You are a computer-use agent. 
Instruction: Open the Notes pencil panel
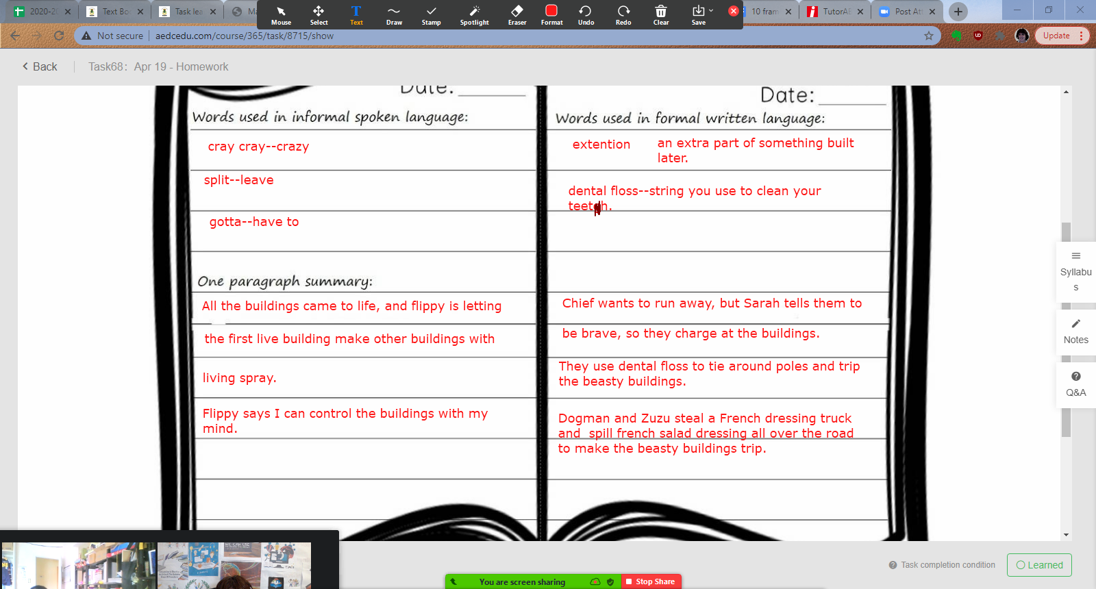1075,331
